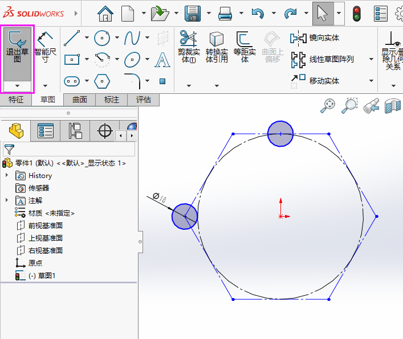
Task: Select the Circle sketch tool
Action: click(x=102, y=38)
